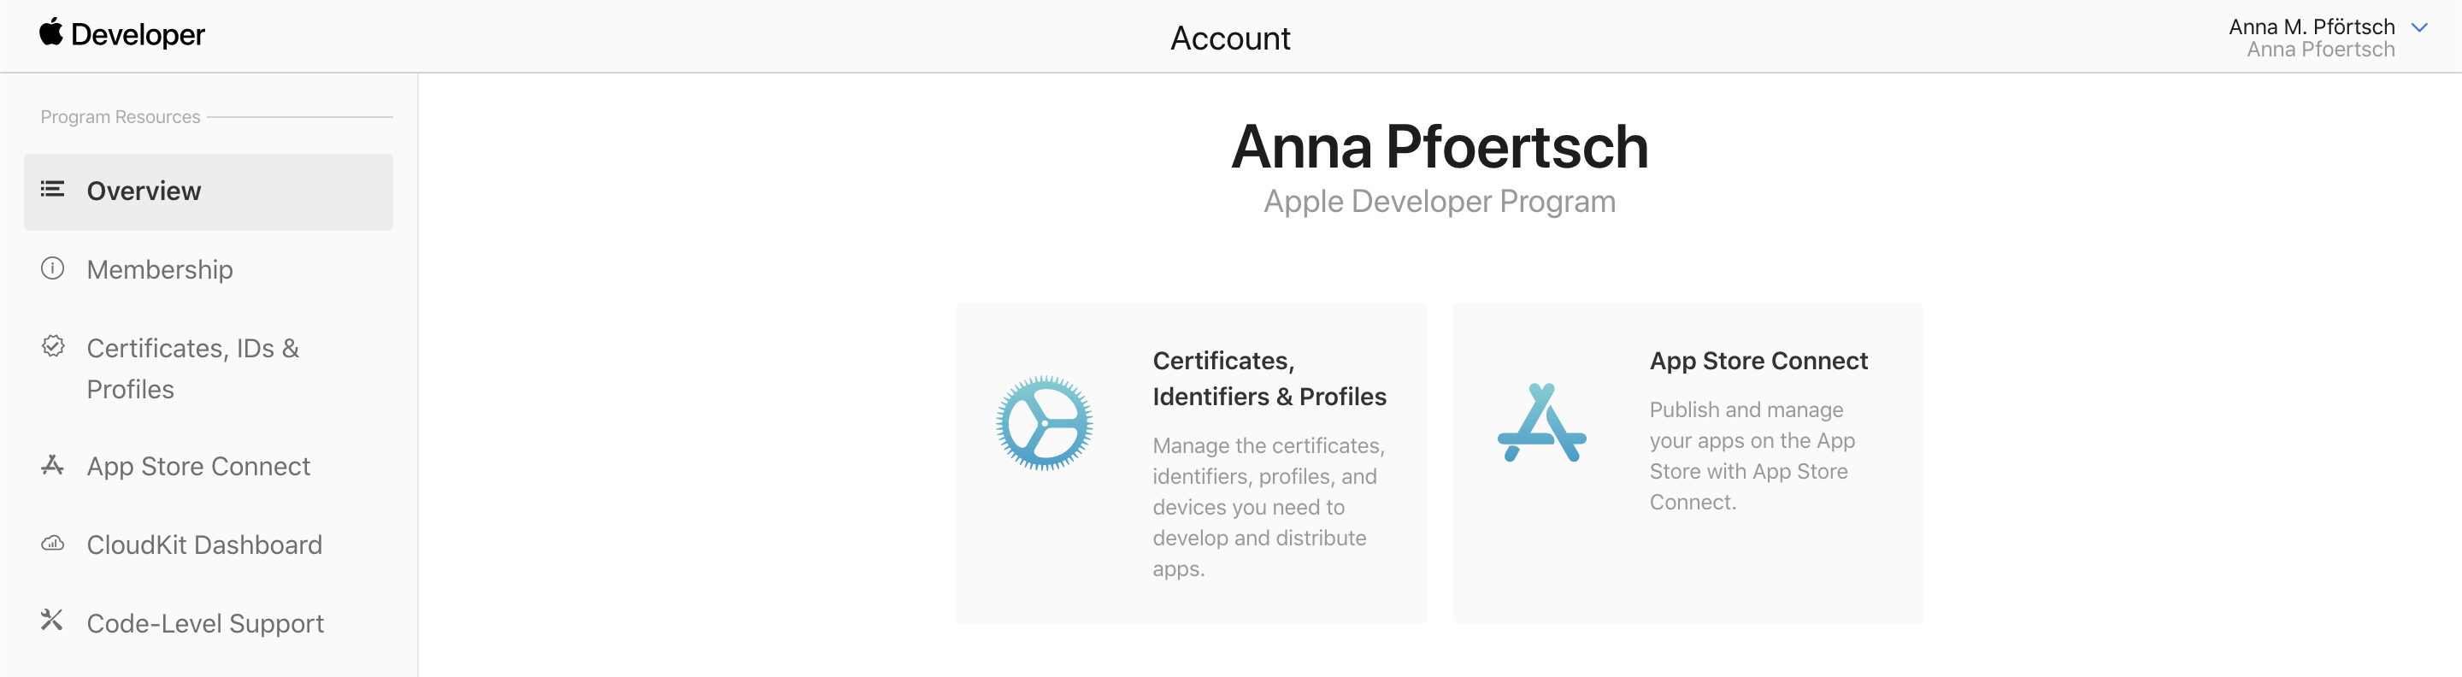Click the Overview list icon in sidebar
The width and height of the screenshot is (2462, 677).
(52, 189)
